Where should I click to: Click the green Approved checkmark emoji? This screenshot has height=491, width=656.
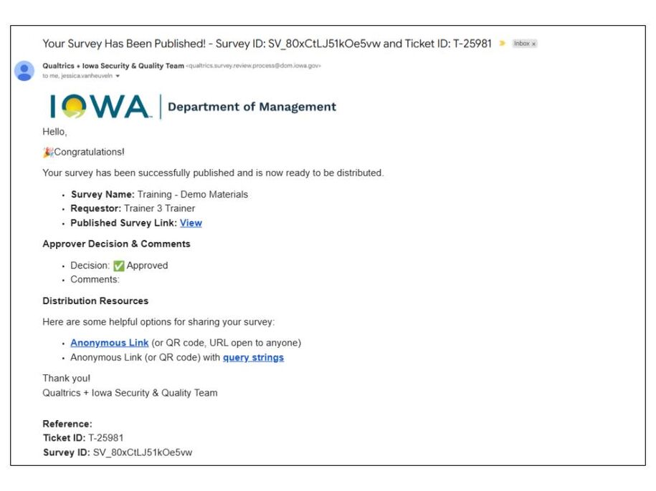[x=119, y=266]
